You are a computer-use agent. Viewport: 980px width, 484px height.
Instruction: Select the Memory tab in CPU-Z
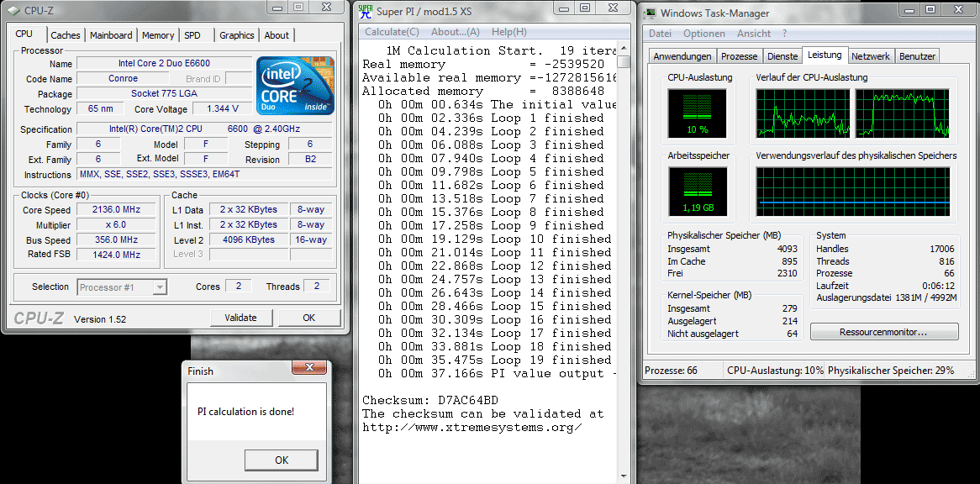point(157,35)
